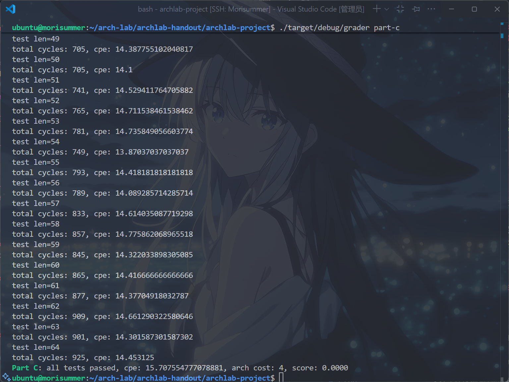509x382 pixels.
Task: Click the VS Code logo icon
Action: [11, 9]
